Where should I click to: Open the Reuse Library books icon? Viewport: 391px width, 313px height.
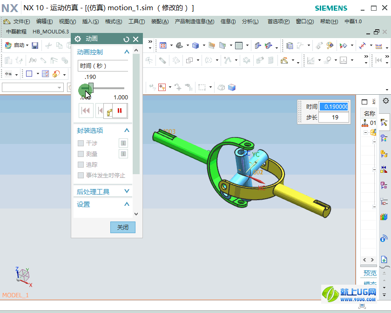tap(384, 217)
